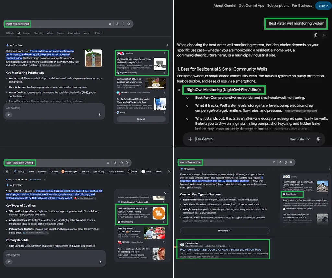Viewport: 332px width, 278px height.
Task: Edit the Gemini prompt with the pencil icon
Action: 324,35
